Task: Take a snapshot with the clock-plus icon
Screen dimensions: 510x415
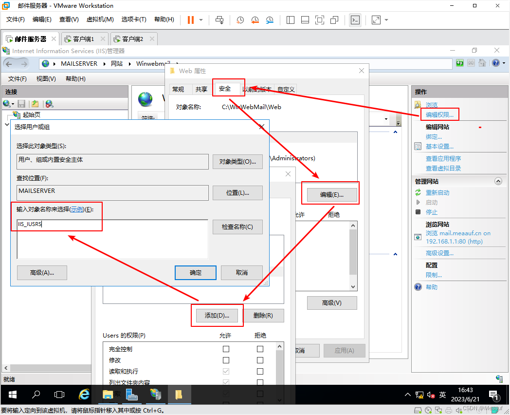Action: point(240,20)
